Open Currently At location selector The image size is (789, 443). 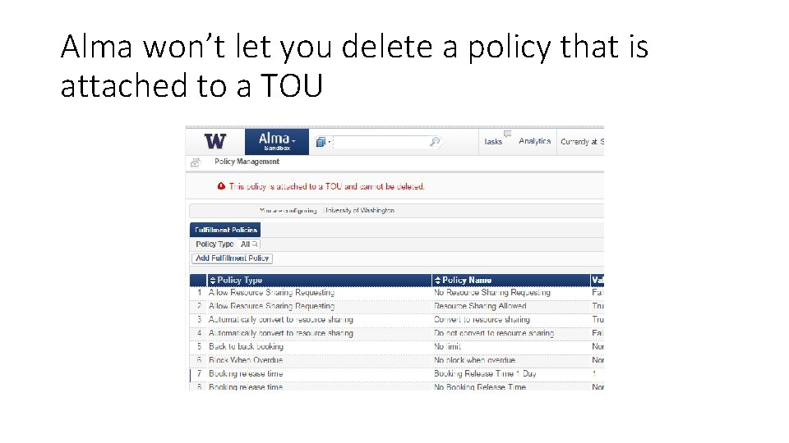(x=581, y=142)
